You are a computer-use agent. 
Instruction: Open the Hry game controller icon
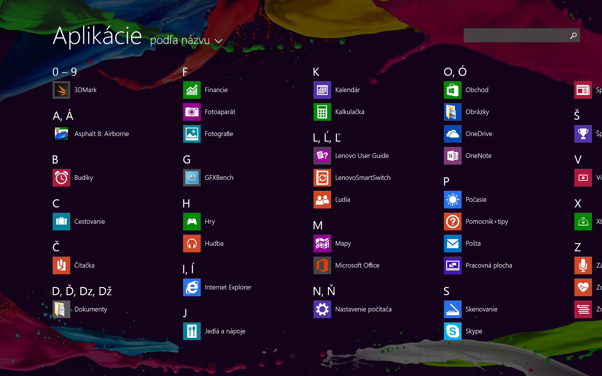tap(192, 222)
